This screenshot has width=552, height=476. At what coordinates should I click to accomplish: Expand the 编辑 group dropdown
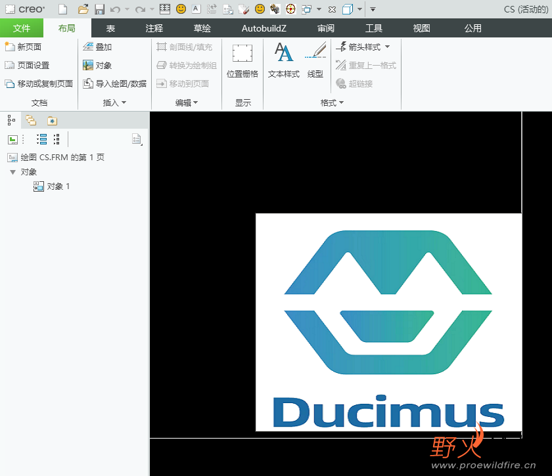point(187,102)
